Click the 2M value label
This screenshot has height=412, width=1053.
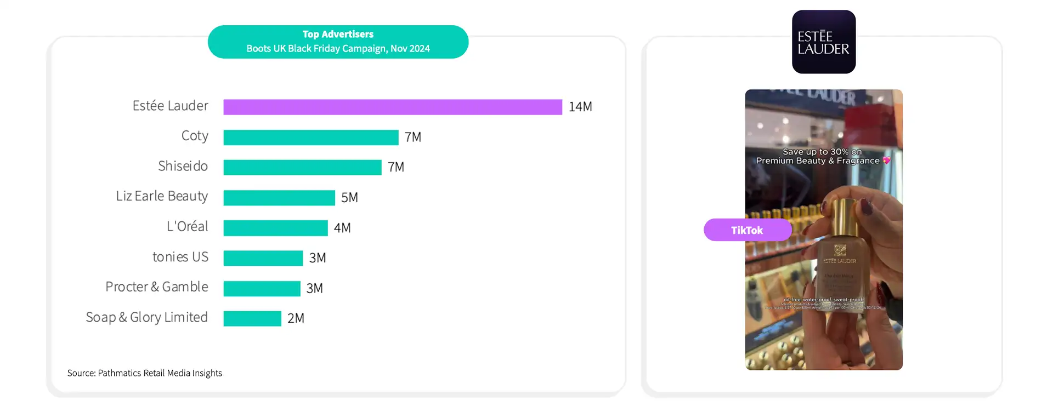[x=296, y=318]
